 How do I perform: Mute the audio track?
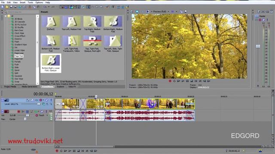point(42,111)
